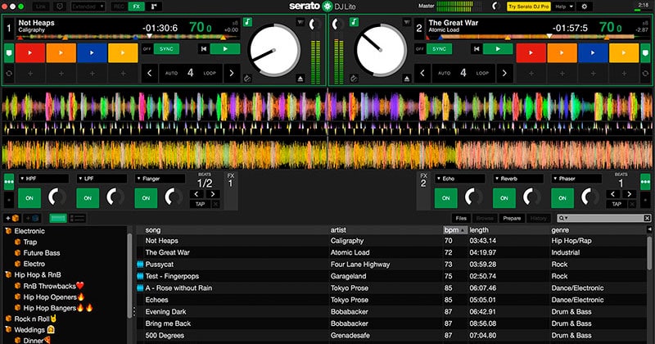Toggle keylock note icon on deck 1

[x=248, y=22]
